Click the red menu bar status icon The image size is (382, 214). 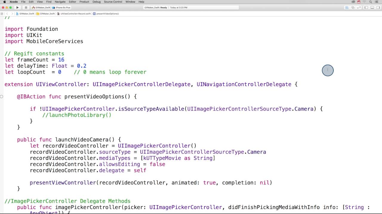pos(358,2)
